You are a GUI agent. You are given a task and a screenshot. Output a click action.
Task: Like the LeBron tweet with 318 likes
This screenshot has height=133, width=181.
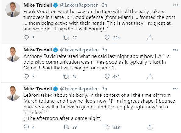(x=107, y=127)
